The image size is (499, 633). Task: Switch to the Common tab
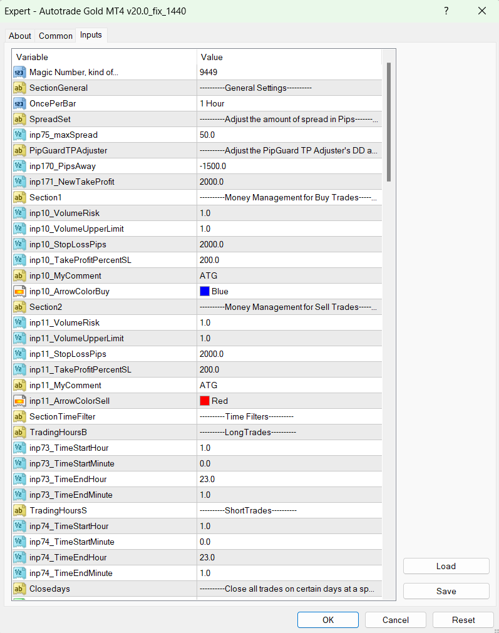56,36
